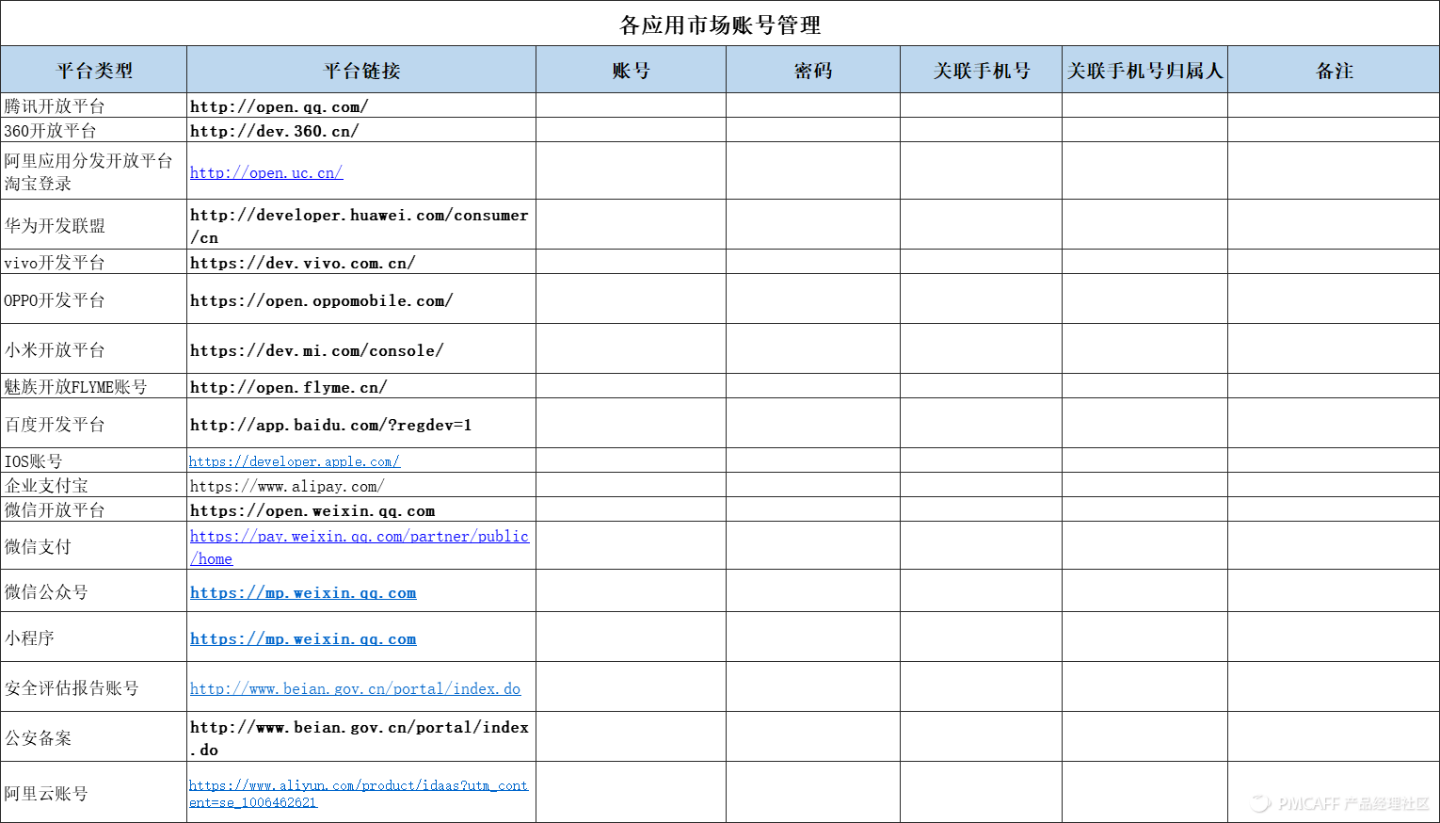Open the 小程序 mp.weixin.qq.com link

pos(302,638)
